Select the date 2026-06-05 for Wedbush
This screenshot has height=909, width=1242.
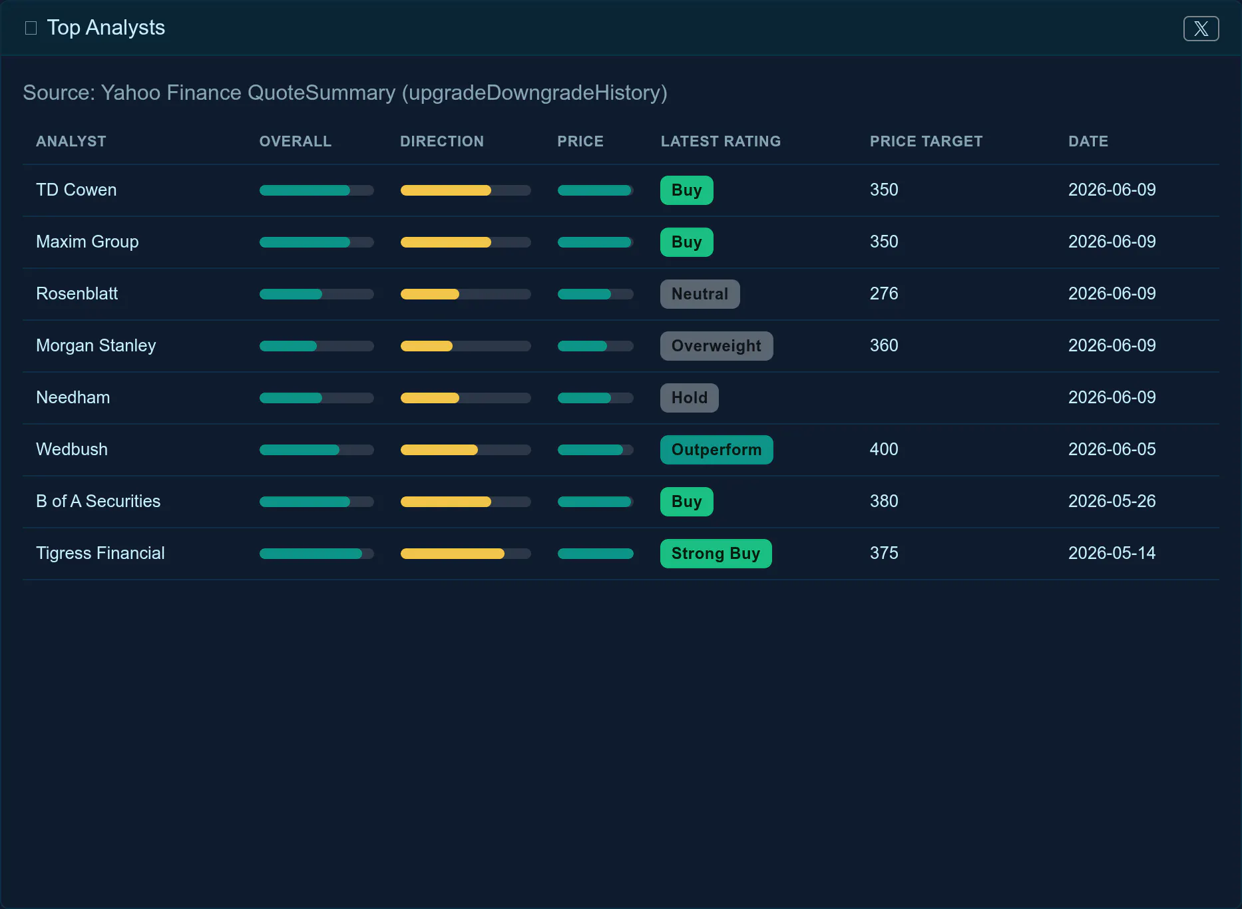[1112, 449]
